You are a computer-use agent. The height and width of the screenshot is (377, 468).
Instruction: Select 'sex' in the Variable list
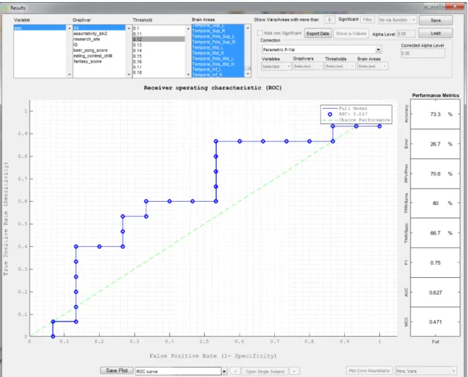coord(39,28)
